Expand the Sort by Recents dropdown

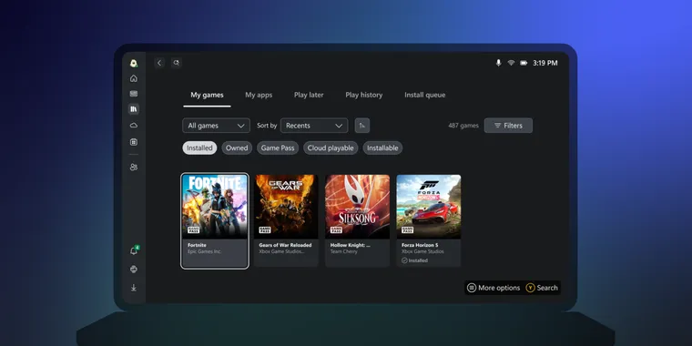click(x=314, y=126)
